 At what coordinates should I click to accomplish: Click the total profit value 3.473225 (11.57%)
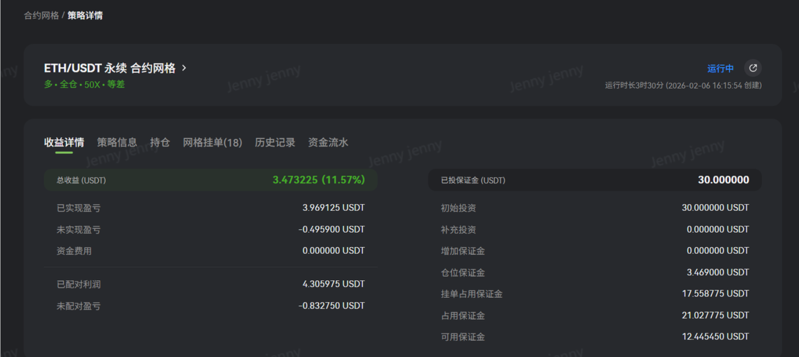coord(318,180)
